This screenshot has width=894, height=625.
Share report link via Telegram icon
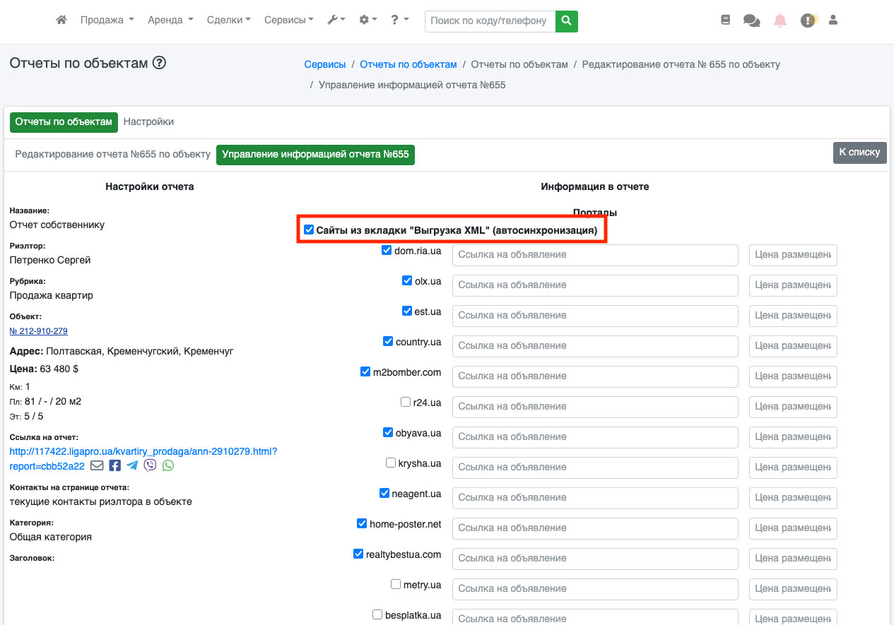click(x=132, y=465)
